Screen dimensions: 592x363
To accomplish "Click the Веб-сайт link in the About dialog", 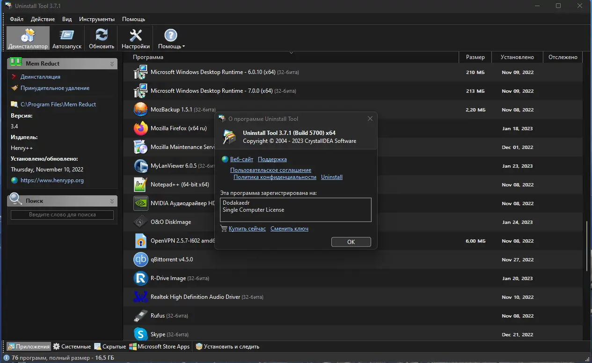I will point(241,159).
